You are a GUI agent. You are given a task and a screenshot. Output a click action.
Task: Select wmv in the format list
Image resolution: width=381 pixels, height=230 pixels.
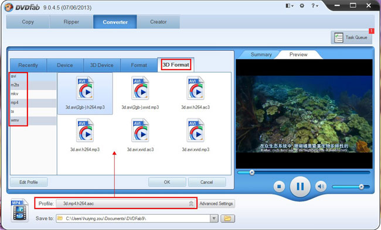pyautogui.click(x=33, y=120)
